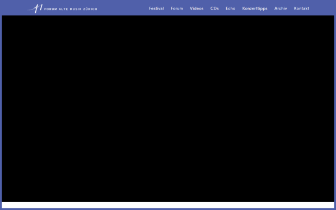View concert tips via Konzerttipps link
Screen dimensions: 336x210
click(255, 8)
